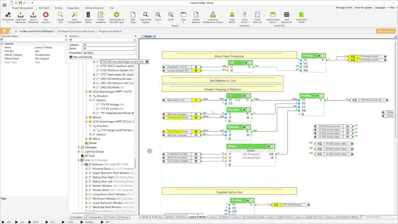The width and height of the screenshot is (398, 224).
Task: Run Project Validation
Action: tap(101, 17)
